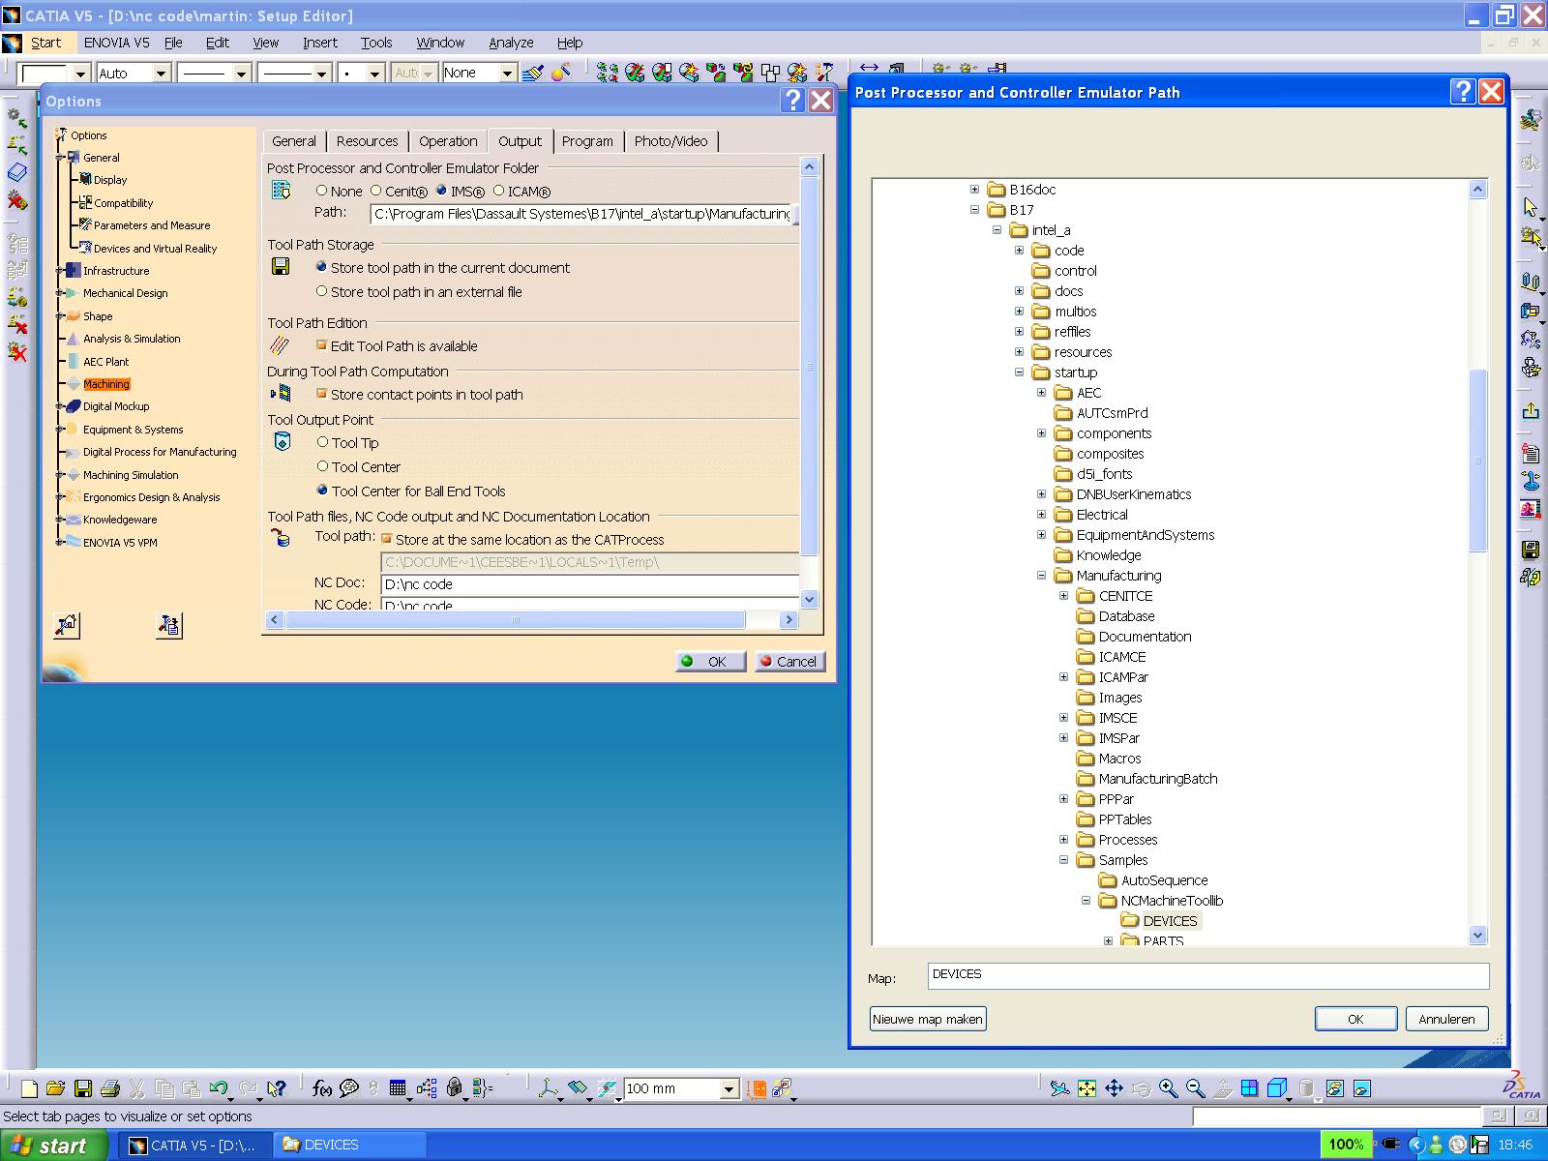This screenshot has width=1548, height=1161.
Task: Expand the PARTS folder node
Action: coord(1108,940)
